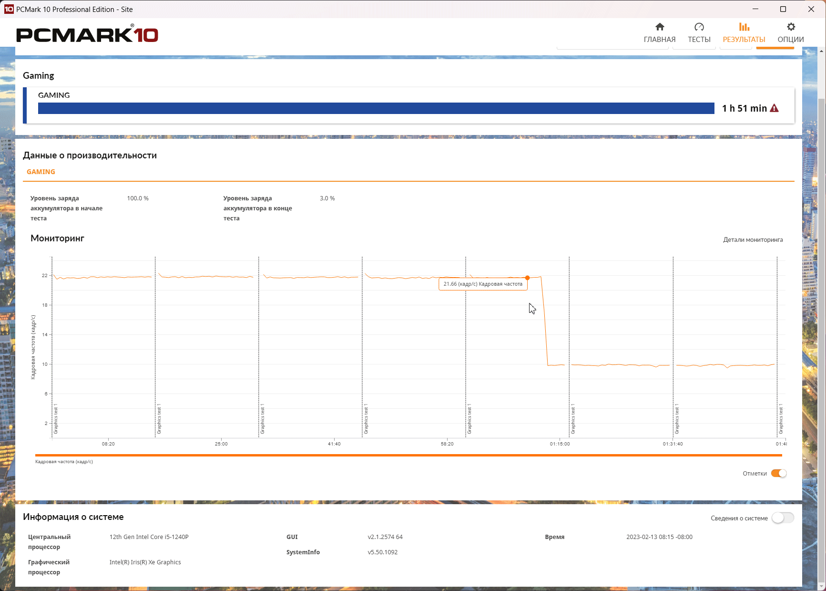Click the 41:40 time axis label
The width and height of the screenshot is (826, 591).
[334, 444]
